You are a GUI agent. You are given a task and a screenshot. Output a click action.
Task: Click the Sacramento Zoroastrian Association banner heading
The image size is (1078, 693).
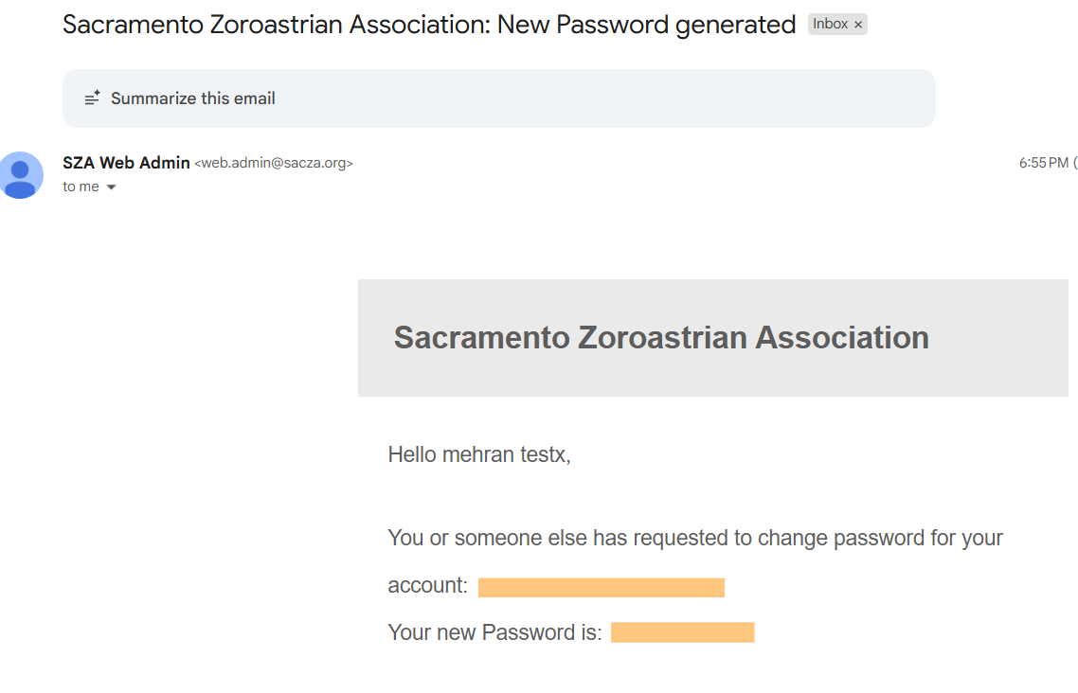[661, 337]
